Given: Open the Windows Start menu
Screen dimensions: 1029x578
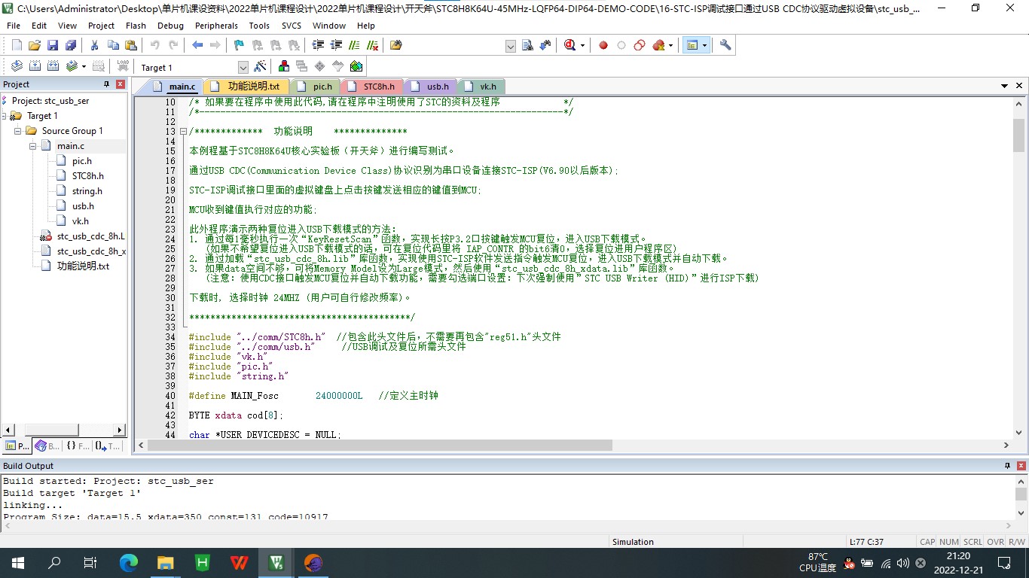Looking at the screenshot, I should point(18,562).
